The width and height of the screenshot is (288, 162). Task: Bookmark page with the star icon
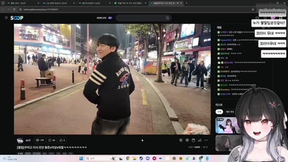click(253, 9)
